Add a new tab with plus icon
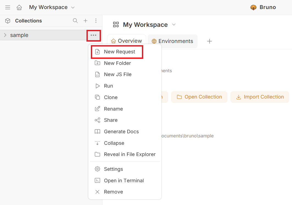This screenshot has height=205, width=292. click(209, 41)
